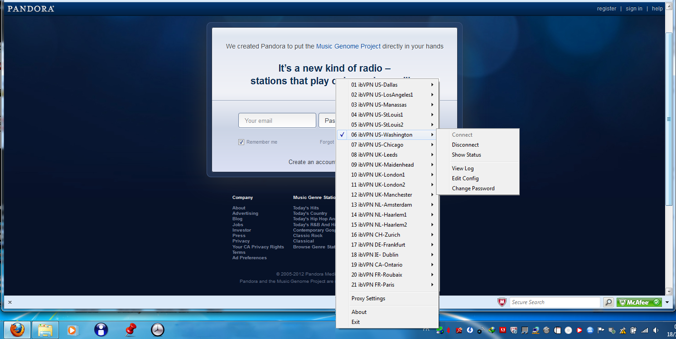This screenshot has width=676, height=339.
Task: Click the Create an account link
Action: pyautogui.click(x=312, y=162)
